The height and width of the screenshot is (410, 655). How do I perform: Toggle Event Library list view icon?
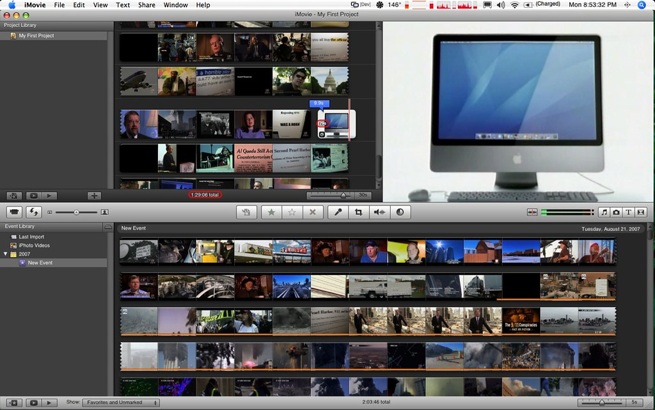coord(14,403)
